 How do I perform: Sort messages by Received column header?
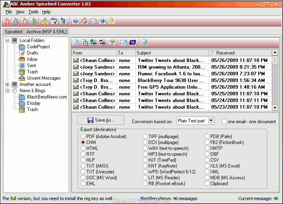point(240,53)
